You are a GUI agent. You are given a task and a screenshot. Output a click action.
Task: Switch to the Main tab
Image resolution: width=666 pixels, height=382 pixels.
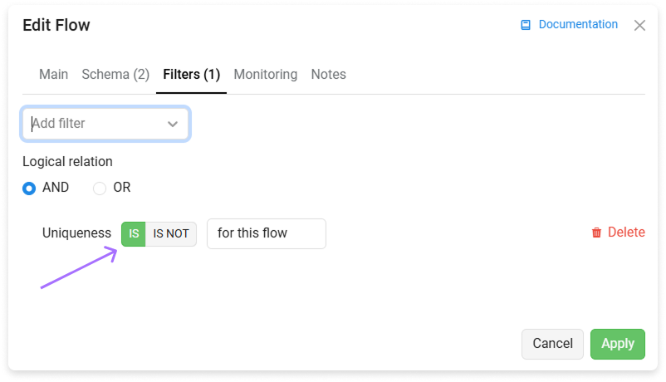pyautogui.click(x=53, y=75)
